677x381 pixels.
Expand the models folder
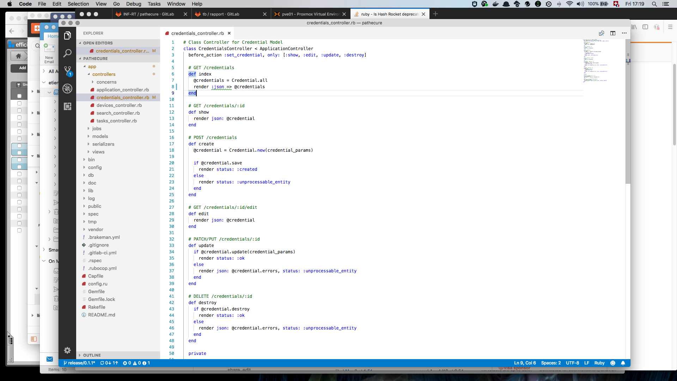[x=100, y=137]
